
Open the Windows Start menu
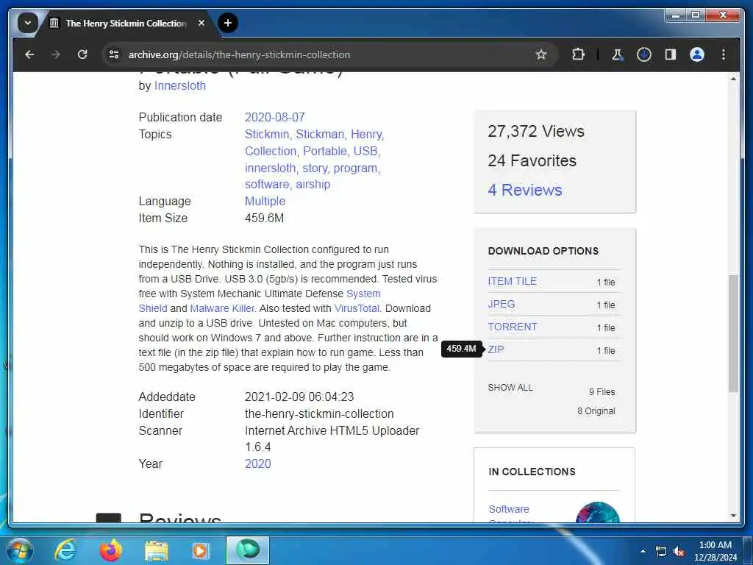[x=20, y=550]
